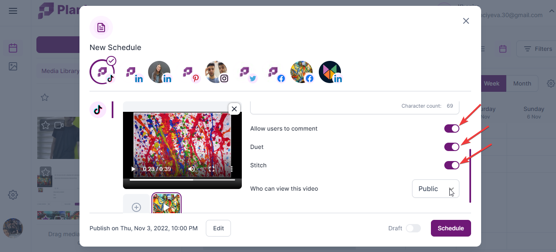Mute the video preview
Viewport: 556px width, 252px height.
[192, 169]
